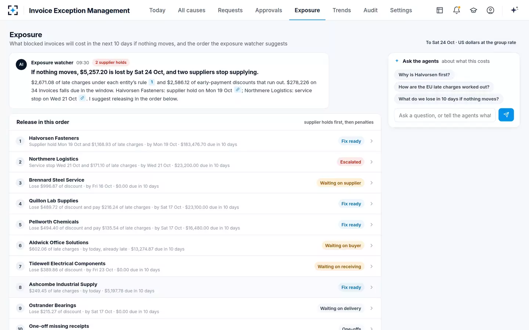Open the link icon after Wed 21 Oct
Viewport: 529px width, 330px height.
coord(82,98)
